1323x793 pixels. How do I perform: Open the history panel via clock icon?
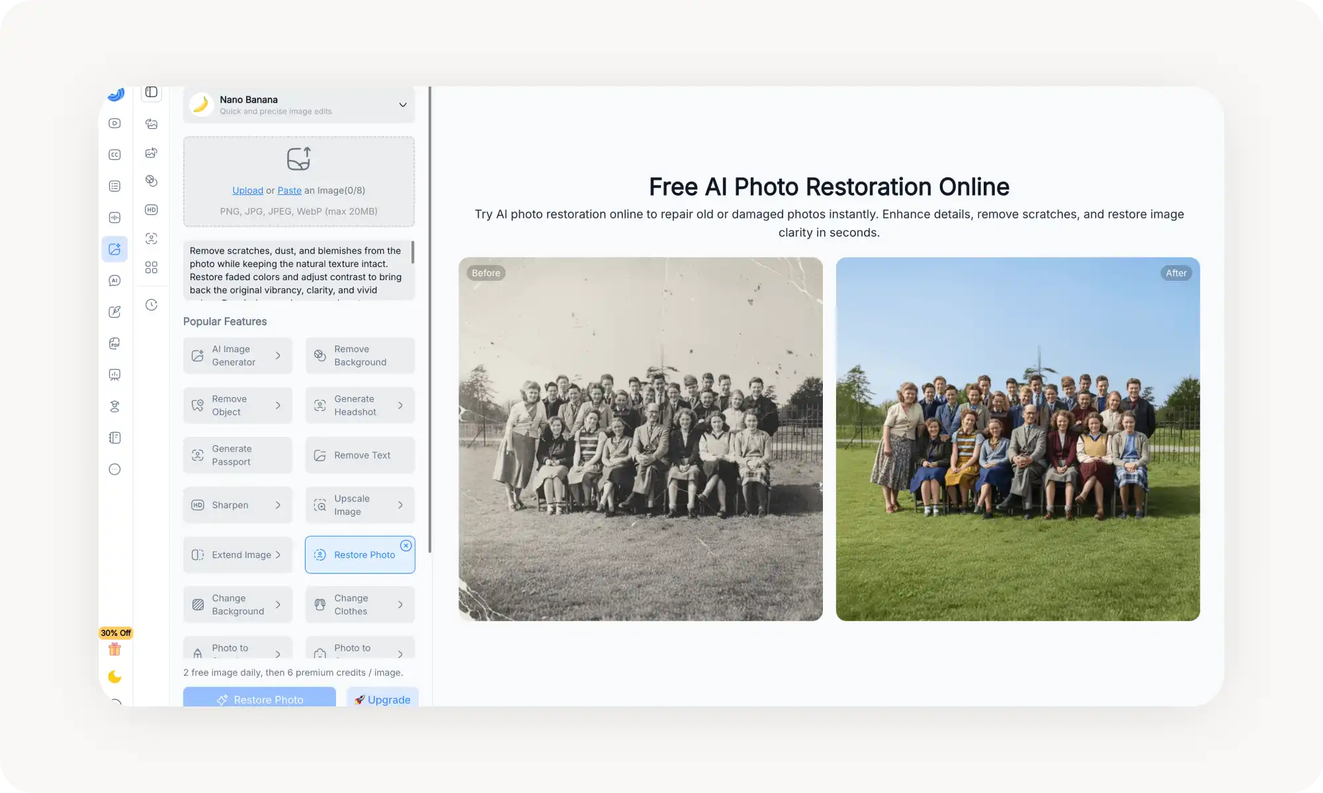coord(151,305)
